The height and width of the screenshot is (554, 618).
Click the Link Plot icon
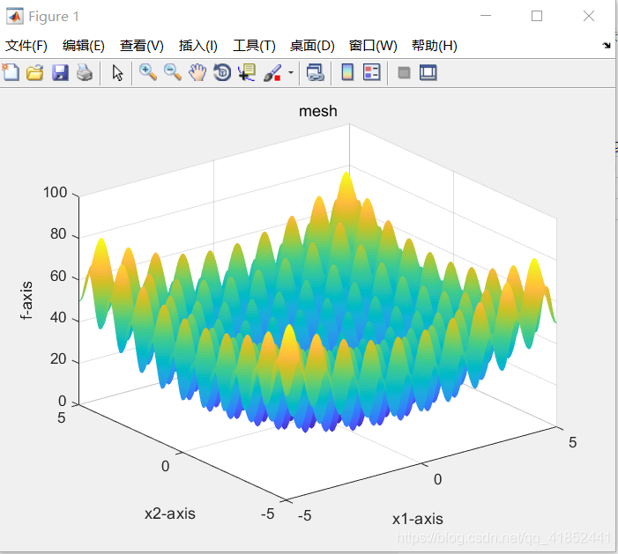pos(316,72)
